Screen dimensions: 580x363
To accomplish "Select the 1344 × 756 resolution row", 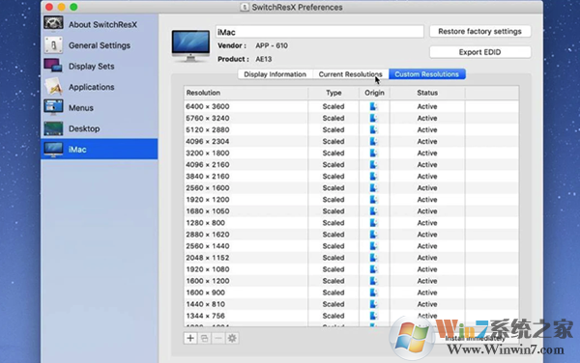I will 352,316.
